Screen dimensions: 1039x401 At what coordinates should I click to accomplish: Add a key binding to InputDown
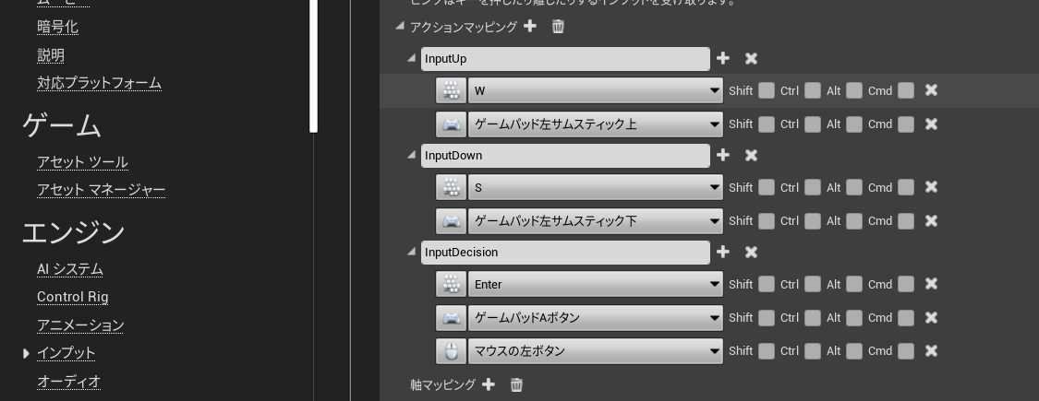tap(723, 155)
